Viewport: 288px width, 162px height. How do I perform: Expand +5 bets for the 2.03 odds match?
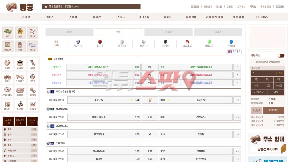(237, 151)
